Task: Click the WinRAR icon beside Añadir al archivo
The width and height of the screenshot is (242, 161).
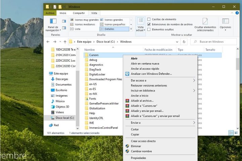Action: 127,101
